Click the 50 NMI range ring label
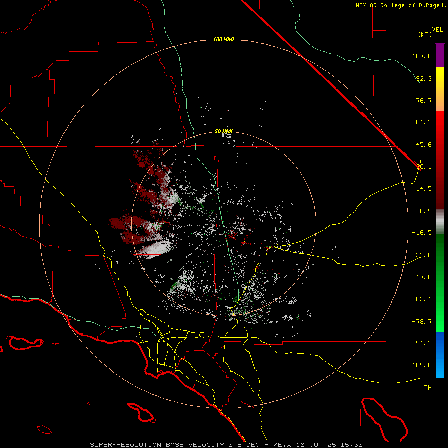 click(x=224, y=132)
